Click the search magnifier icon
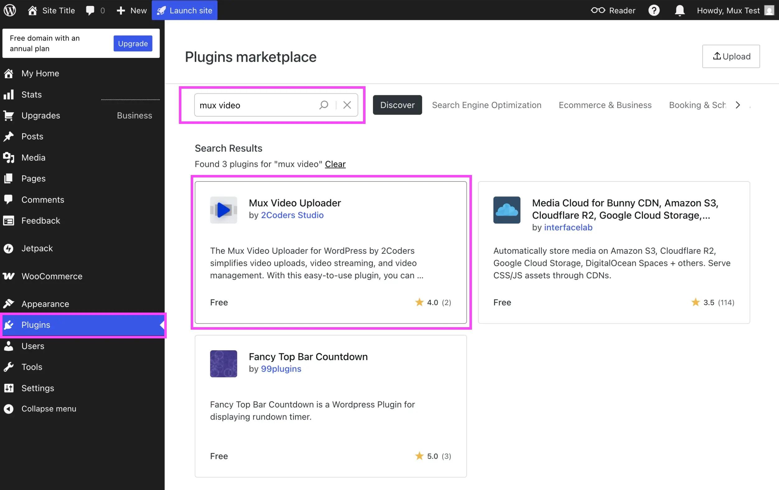This screenshot has height=490, width=779. (324, 105)
